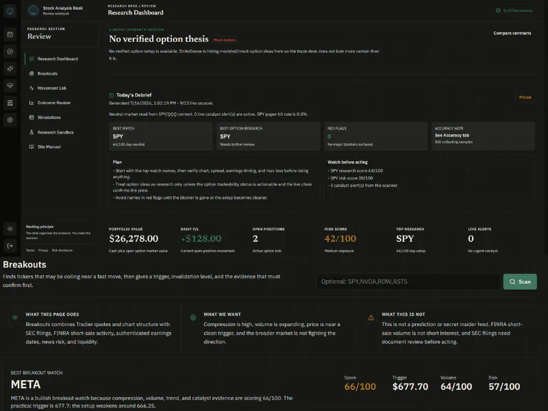
Task: Open Research Dashboard in sidebar
Action: click(x=62, y=59)
